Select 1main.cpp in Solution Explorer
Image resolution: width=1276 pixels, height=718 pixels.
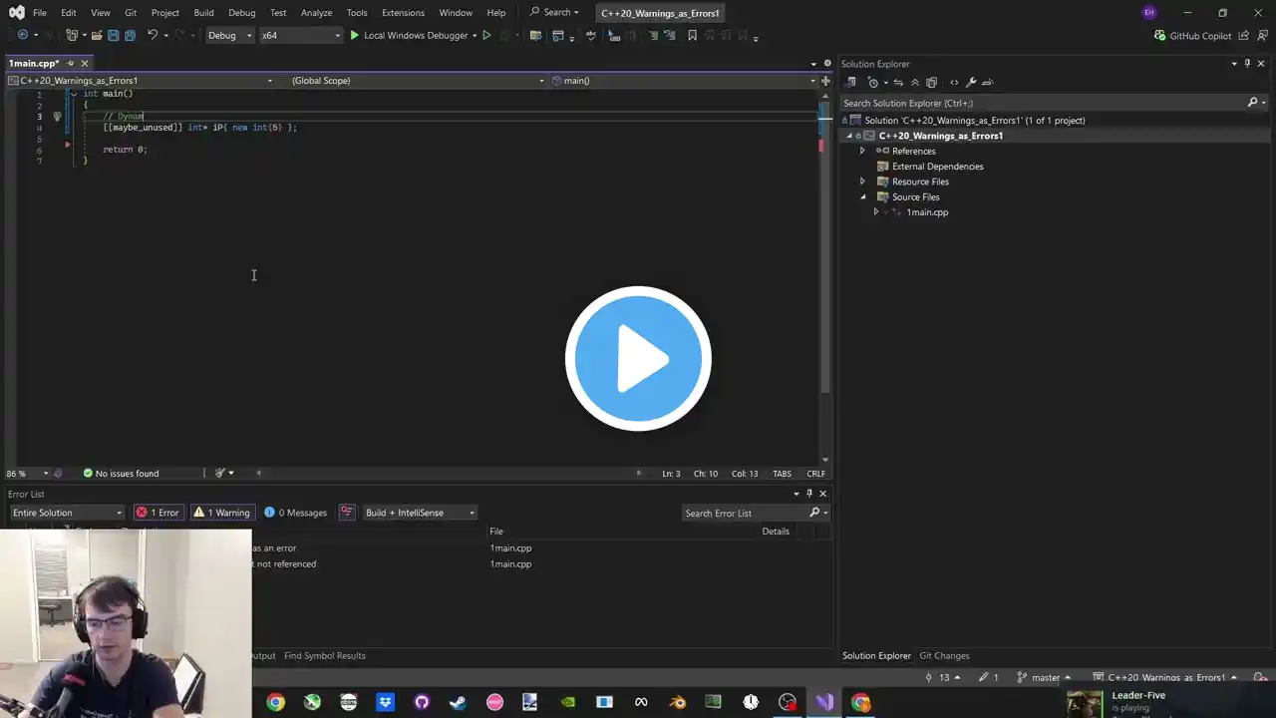[926, 212]
